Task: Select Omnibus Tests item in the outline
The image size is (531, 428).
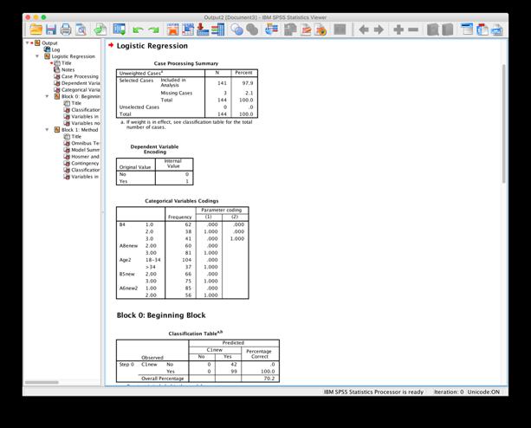Action: click(86, 143)
